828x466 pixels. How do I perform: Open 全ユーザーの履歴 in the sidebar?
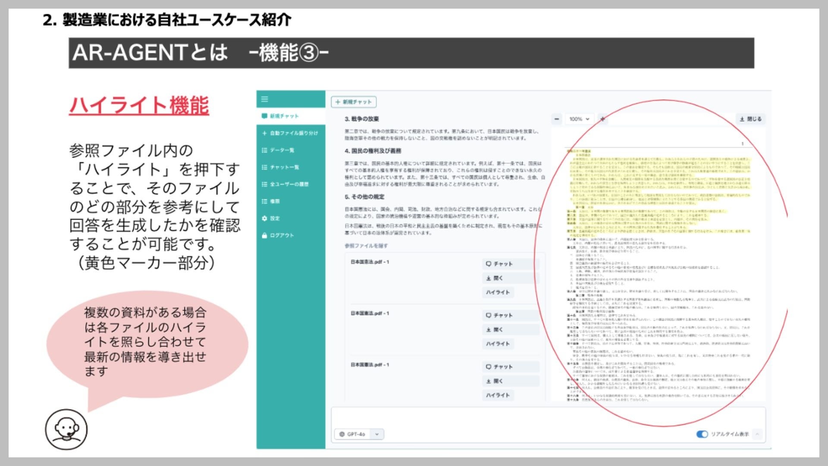click(x=289, y=184)
